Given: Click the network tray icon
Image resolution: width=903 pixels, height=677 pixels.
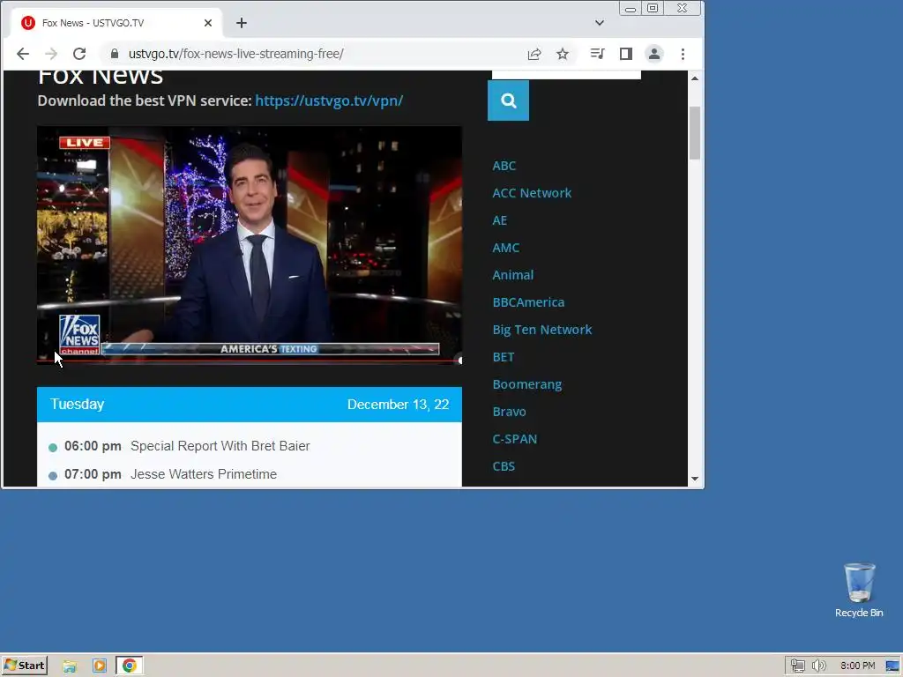Looking at the screenshot, I should (797, 666).
